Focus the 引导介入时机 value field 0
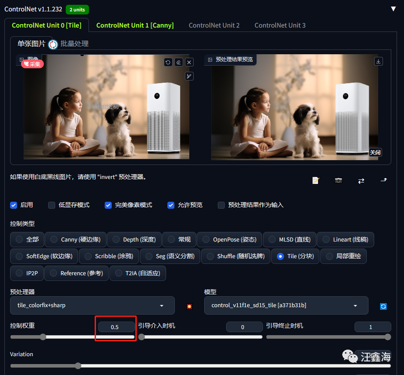The width and height of the screenshot is (404, 375). click(244, 327)
